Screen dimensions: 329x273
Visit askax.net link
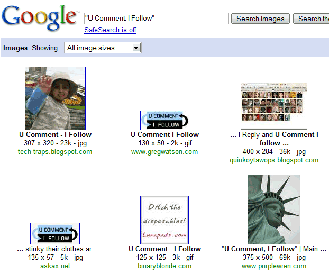[55, 266]
